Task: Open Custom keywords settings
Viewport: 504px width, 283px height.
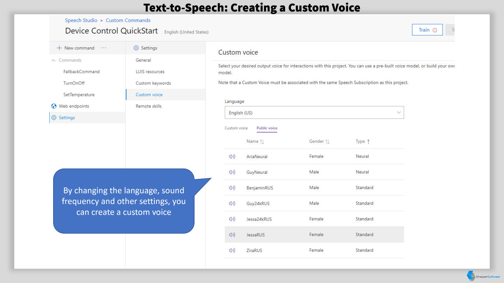Action: point(153,83)
